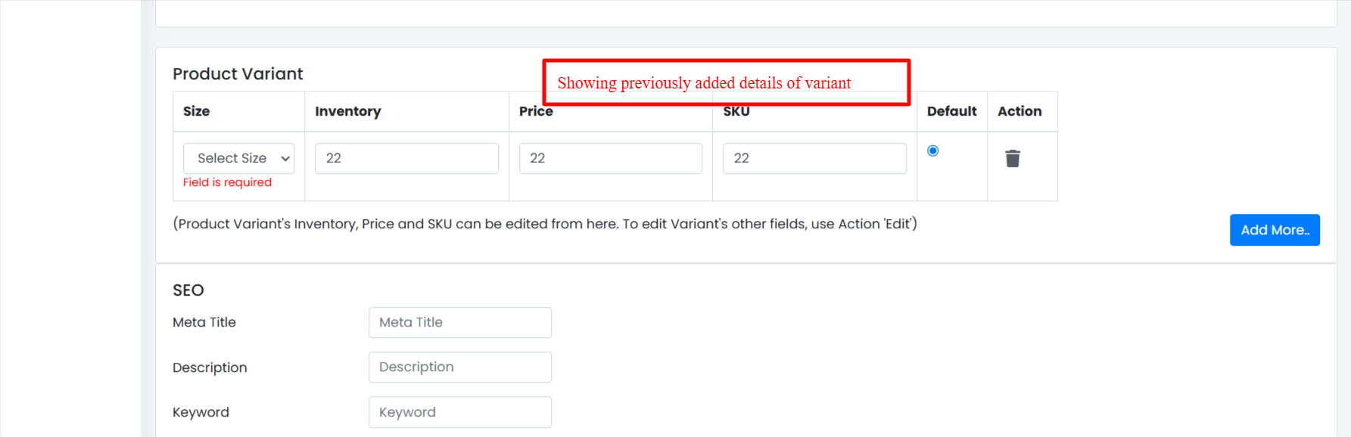Delete the variant row with trash icon
The height and width of the screenshot is (437, 1351).
(x=1013, y=158)
